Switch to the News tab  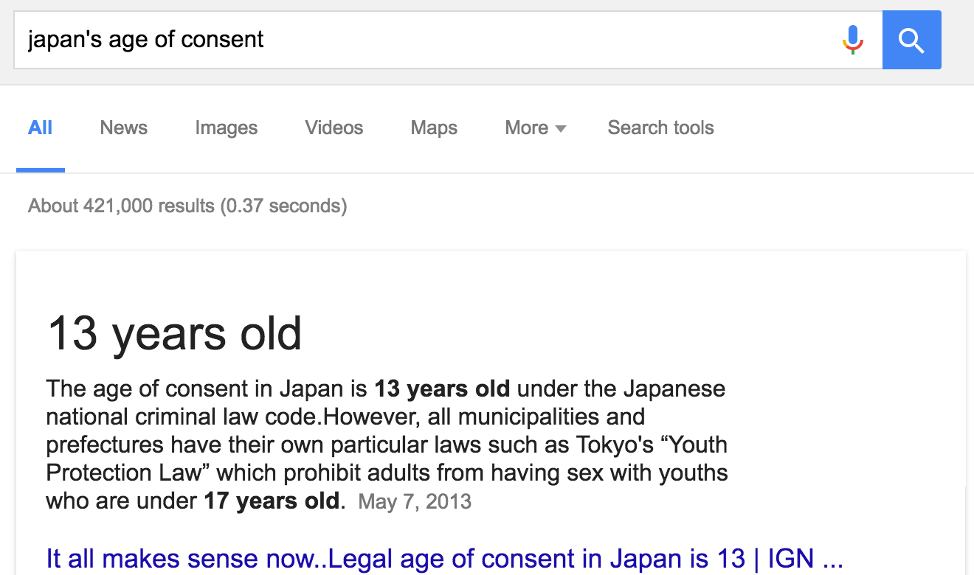[x=123, y=128]
